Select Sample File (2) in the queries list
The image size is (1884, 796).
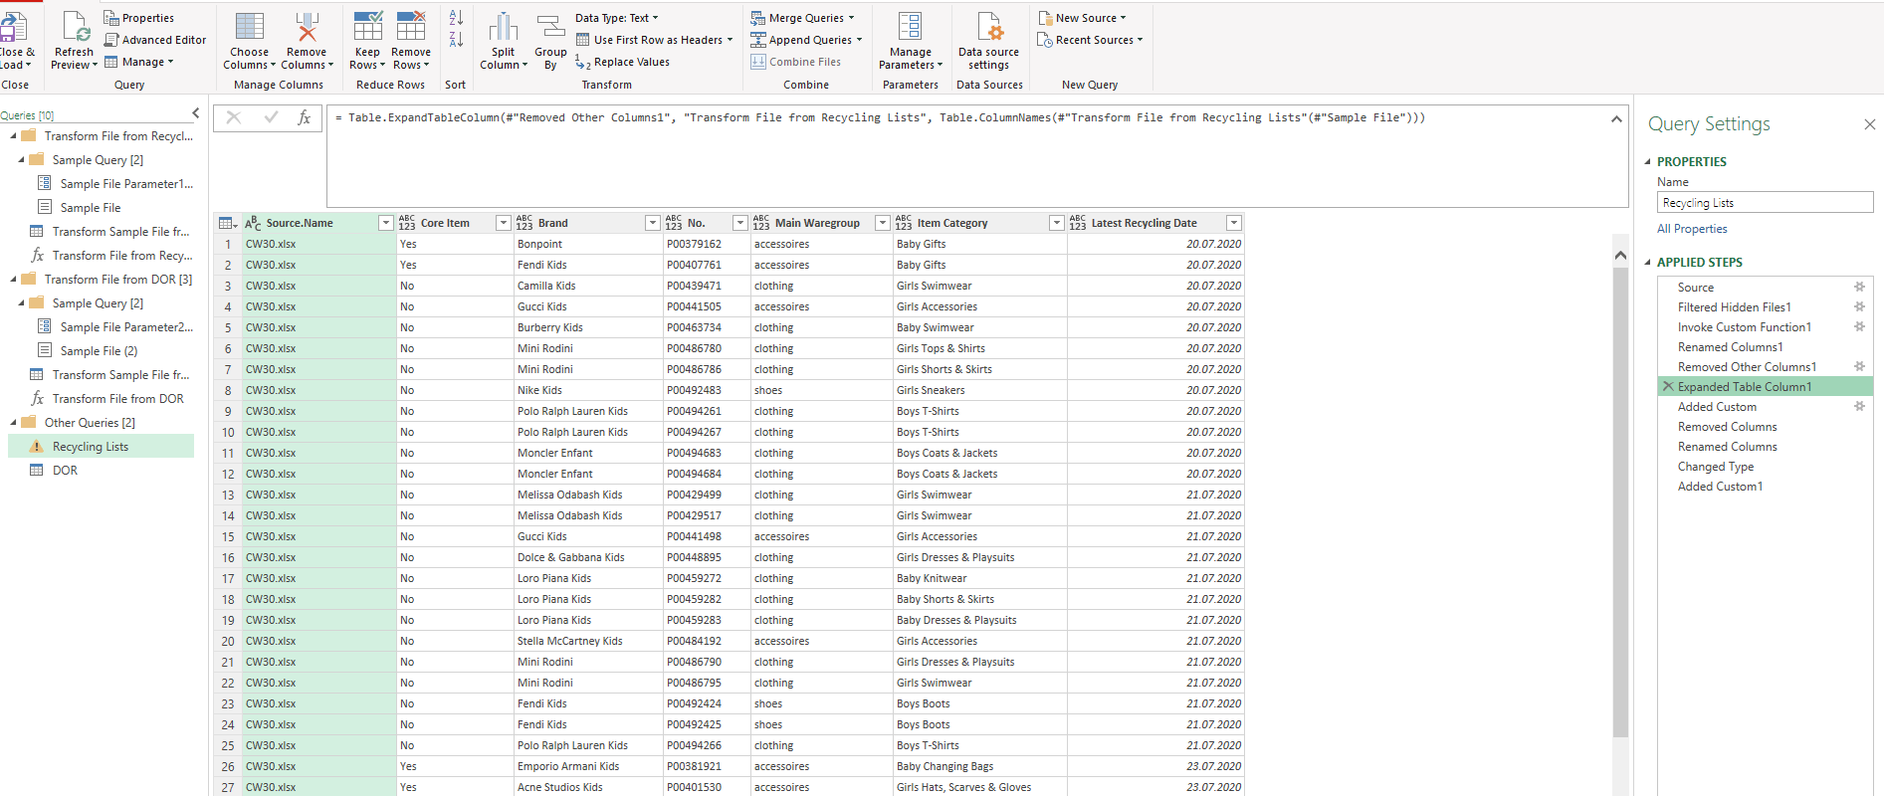[99, 351]
